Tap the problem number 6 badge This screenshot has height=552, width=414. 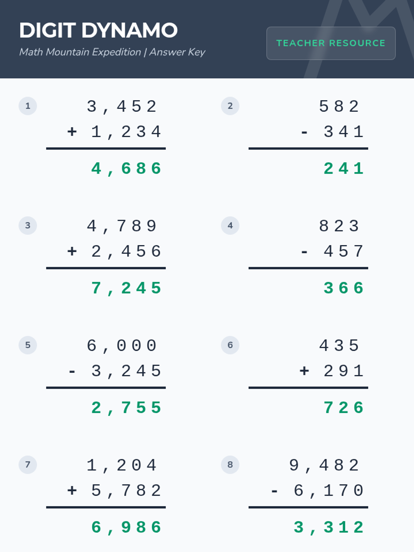(x=230, y=345)
